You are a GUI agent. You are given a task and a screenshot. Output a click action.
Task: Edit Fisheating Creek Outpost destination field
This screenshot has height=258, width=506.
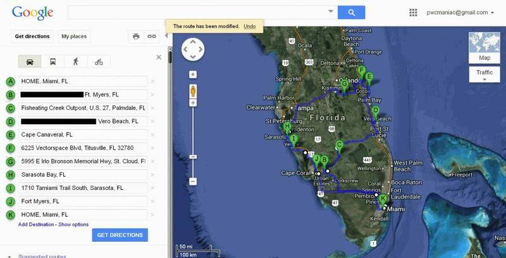(83, 108)
